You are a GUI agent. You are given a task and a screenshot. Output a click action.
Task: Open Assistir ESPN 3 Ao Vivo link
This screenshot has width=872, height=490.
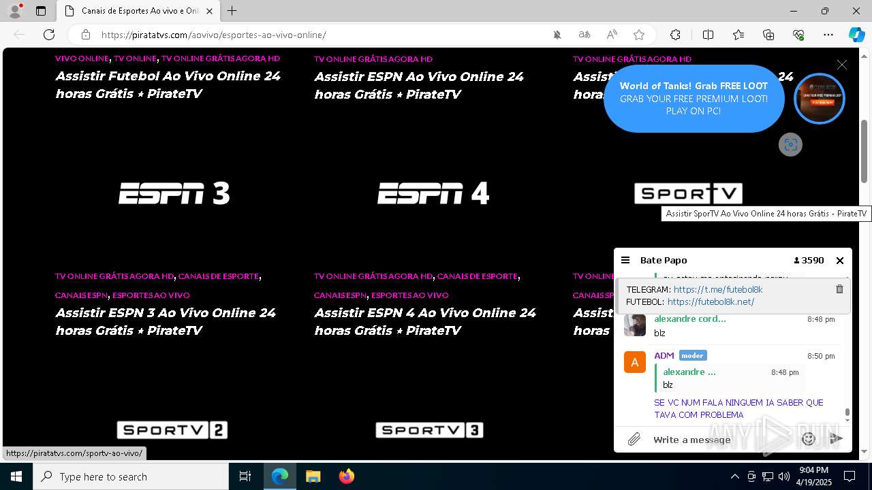[x=166, y=321]
